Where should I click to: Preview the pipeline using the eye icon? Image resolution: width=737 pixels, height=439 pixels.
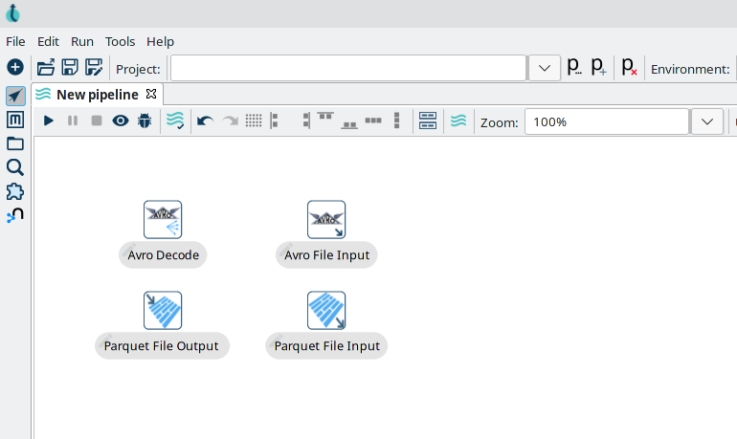pos(121,121)
